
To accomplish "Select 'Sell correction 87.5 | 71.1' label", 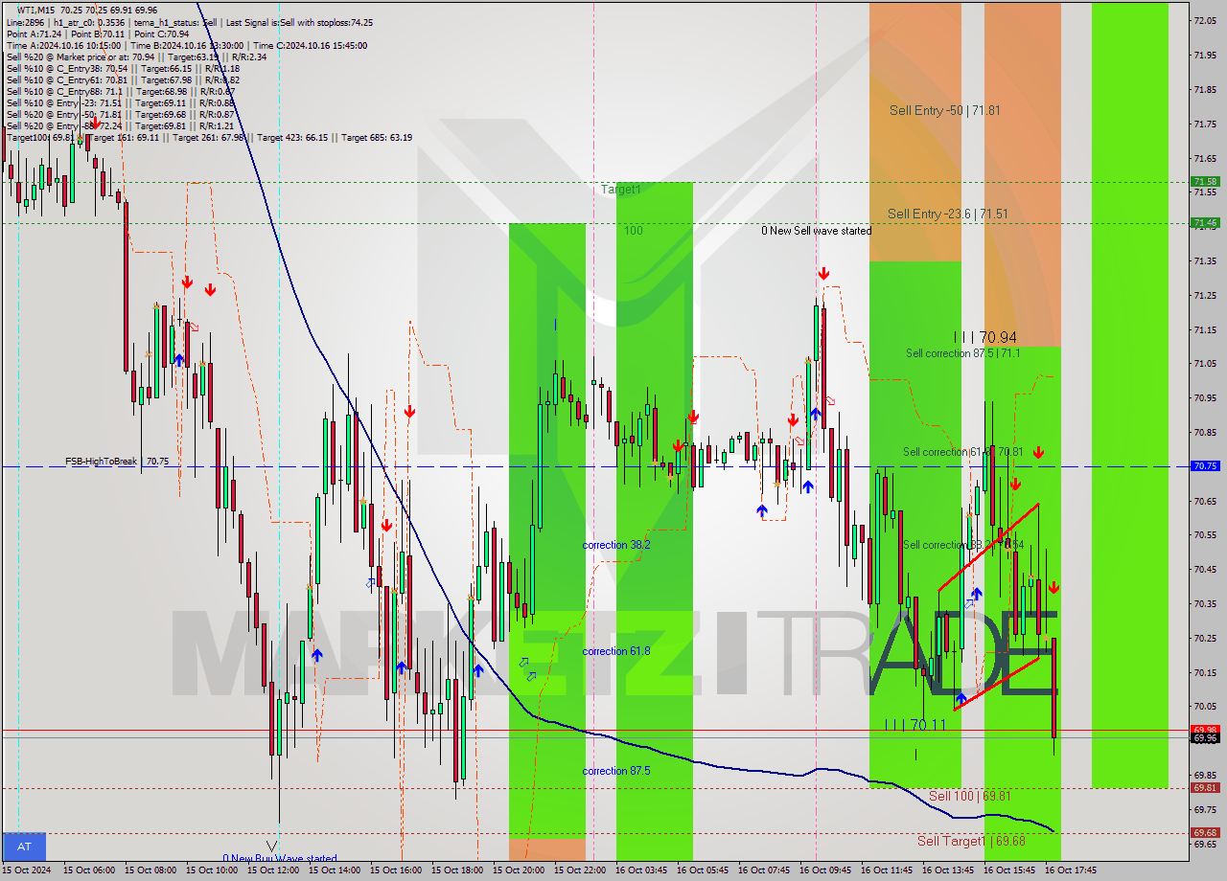I will (x=962, y=353).
